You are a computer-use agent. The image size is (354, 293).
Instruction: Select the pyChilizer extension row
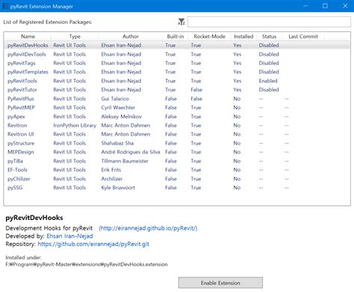(x=177, y=179)
